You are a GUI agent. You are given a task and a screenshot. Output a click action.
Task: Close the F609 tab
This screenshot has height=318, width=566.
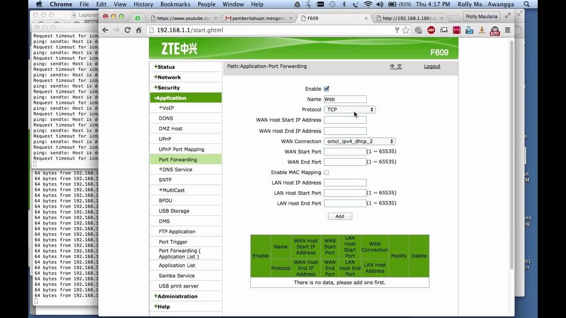[x=366, y=18]
